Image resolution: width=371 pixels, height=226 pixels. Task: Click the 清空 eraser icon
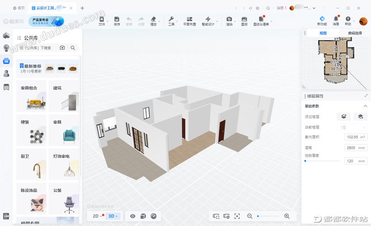153,19
